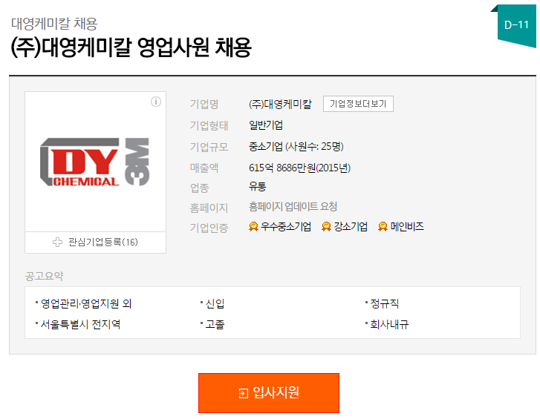The width and height of the screenshot is (540, 419).
Task: Click the 매출액 field label
Action: (x=204, y=168)
